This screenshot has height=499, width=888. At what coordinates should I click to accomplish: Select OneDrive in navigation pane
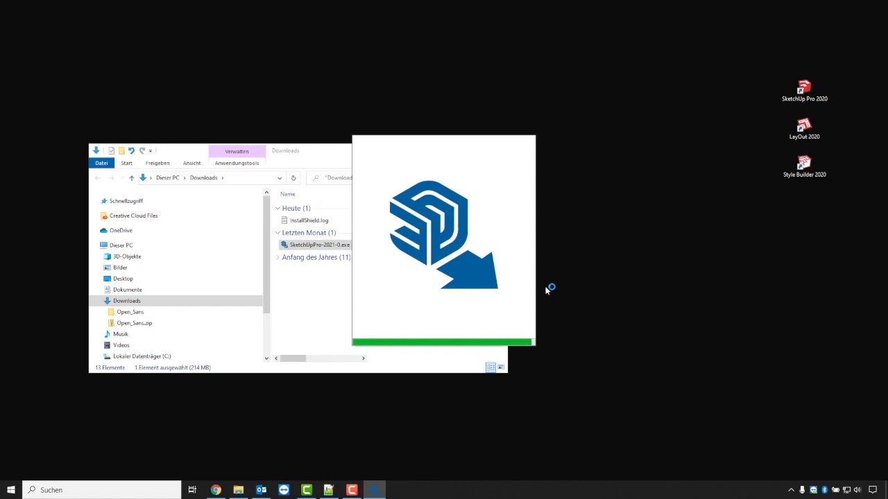120,230
